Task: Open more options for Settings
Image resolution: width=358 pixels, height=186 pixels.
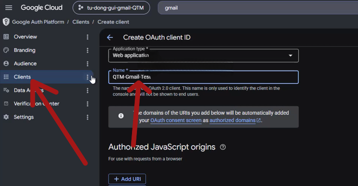Action: click(x=87, y=117)
